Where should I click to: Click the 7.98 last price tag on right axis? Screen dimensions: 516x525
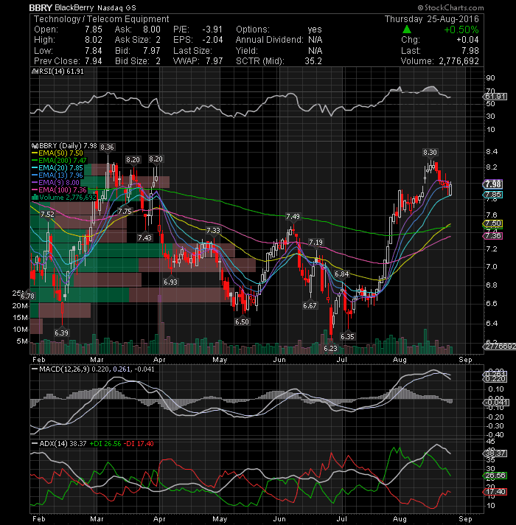point(493,184)
